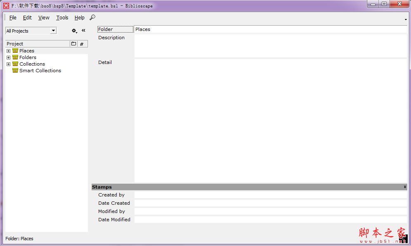This screenshot has width=411, height=246.
Task: Minimize the Biblioscape window
Action: pos(373,4)
